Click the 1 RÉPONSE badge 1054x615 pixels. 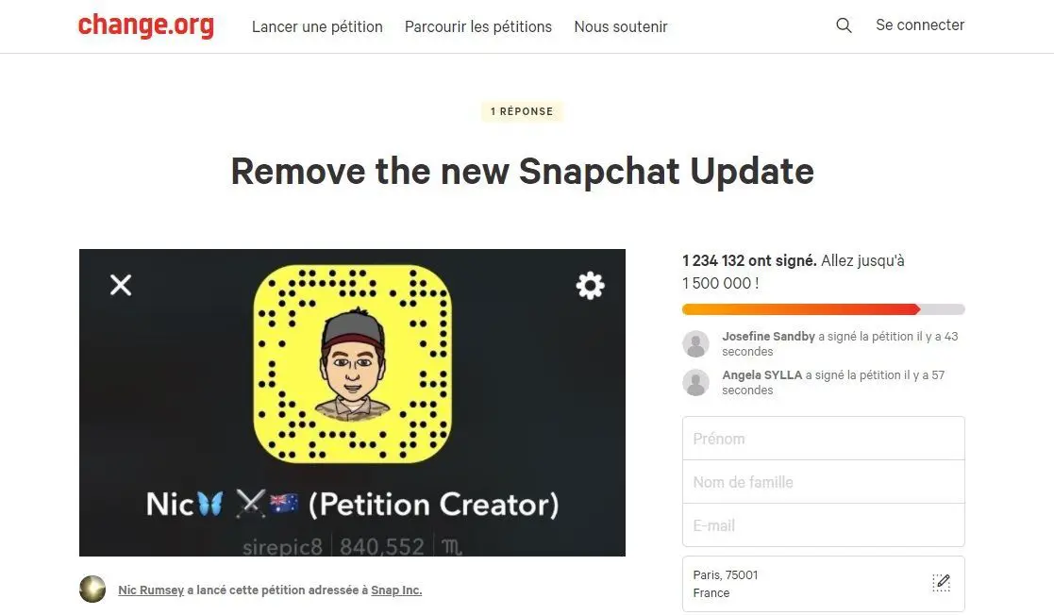(x=522, y=111)
